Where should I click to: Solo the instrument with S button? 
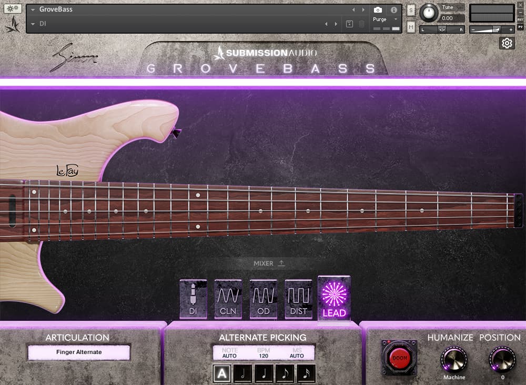pos(411,11)
